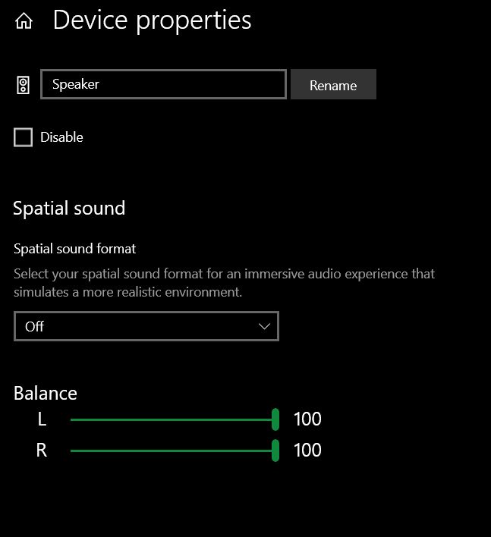Viewport: 491px width, 537px height.
Task: Click the speaker device icon
Action: point(23,85)
